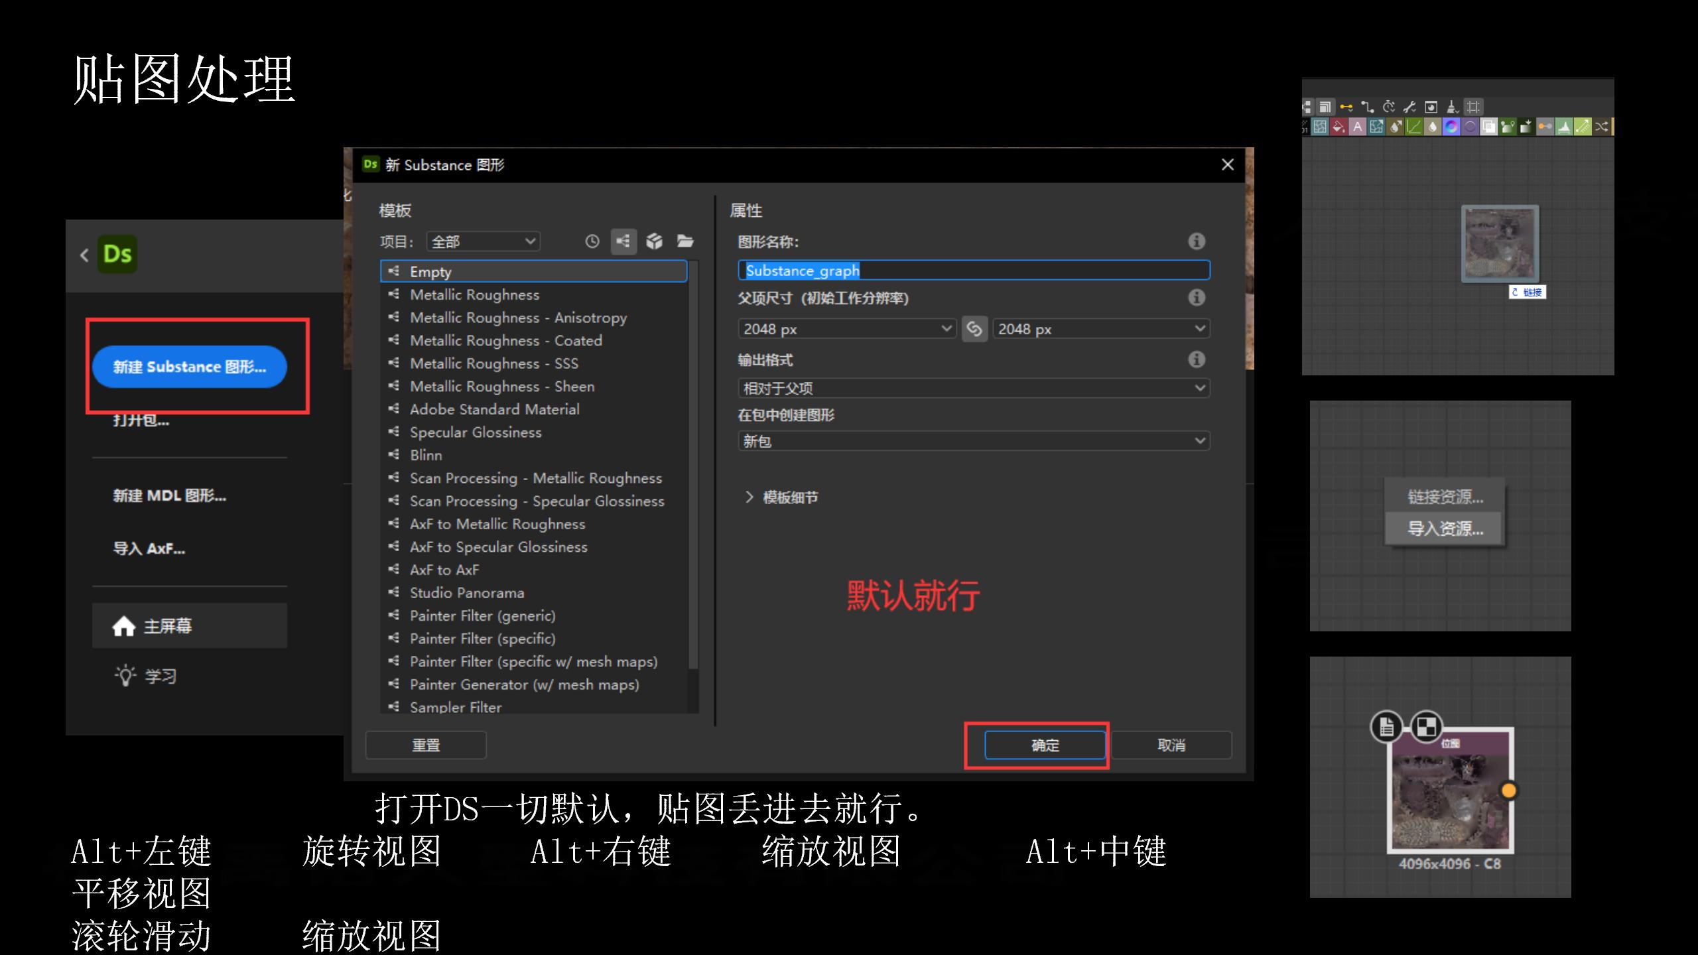This screenshot has height=955, width=1698.
Task: Open the 学习 learn tab
Action: click(x=146, y=676)
